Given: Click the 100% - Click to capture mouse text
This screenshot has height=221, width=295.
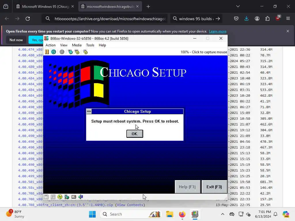Looking at the screenshot, I should pyautogui.click(x=204, y=52).
